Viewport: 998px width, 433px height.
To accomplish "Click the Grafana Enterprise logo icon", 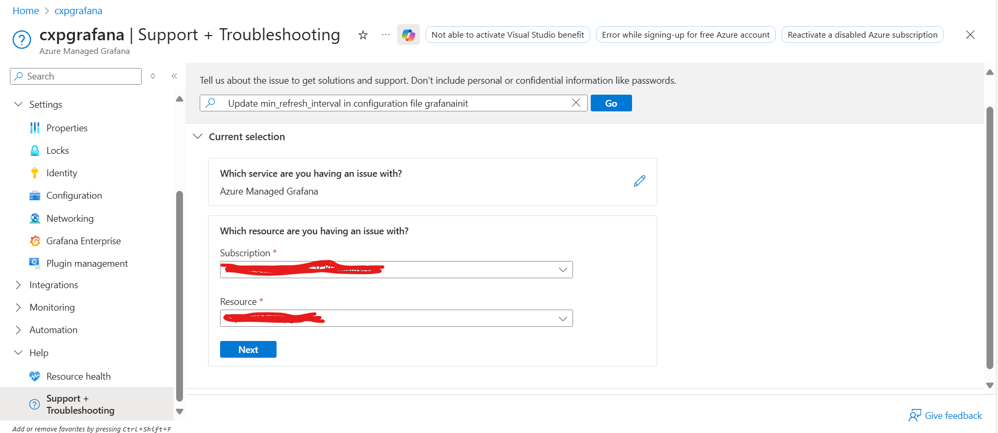I will (35, 241).
